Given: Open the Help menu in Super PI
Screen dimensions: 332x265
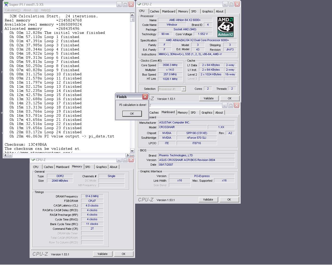Looking at the screenshot, I should (46, 10).
